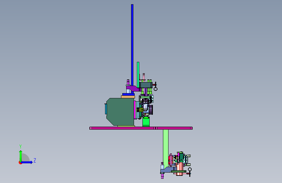
Task: Click the blue Z axis arrow of the triad
Action: click(x=27, y=162)
